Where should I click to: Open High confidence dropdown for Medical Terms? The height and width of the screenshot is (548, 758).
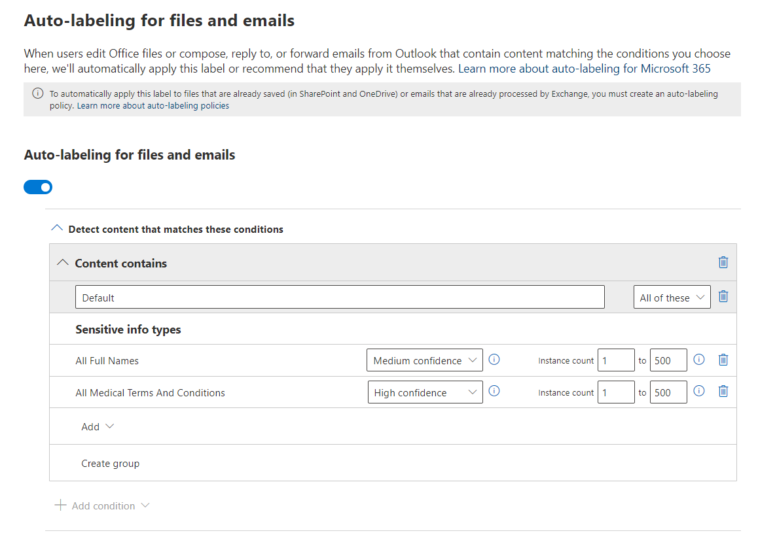(x=424, y=392)
